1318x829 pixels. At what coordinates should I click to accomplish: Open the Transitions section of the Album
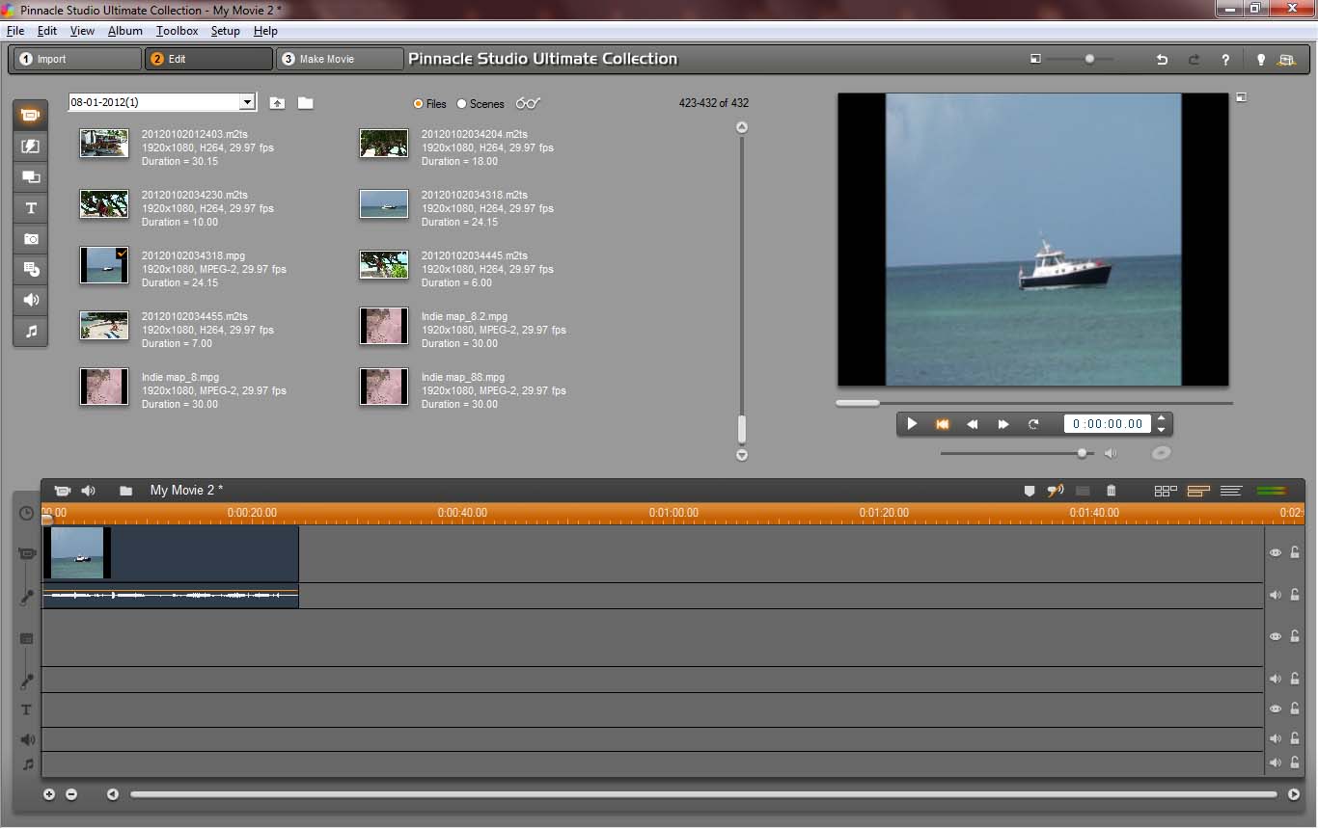point(31,147)
